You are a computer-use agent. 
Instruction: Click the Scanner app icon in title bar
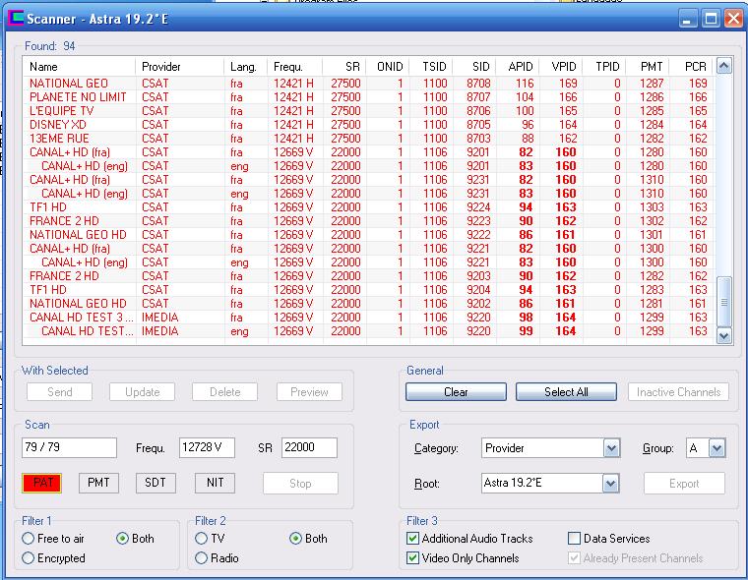pos(16,18)
